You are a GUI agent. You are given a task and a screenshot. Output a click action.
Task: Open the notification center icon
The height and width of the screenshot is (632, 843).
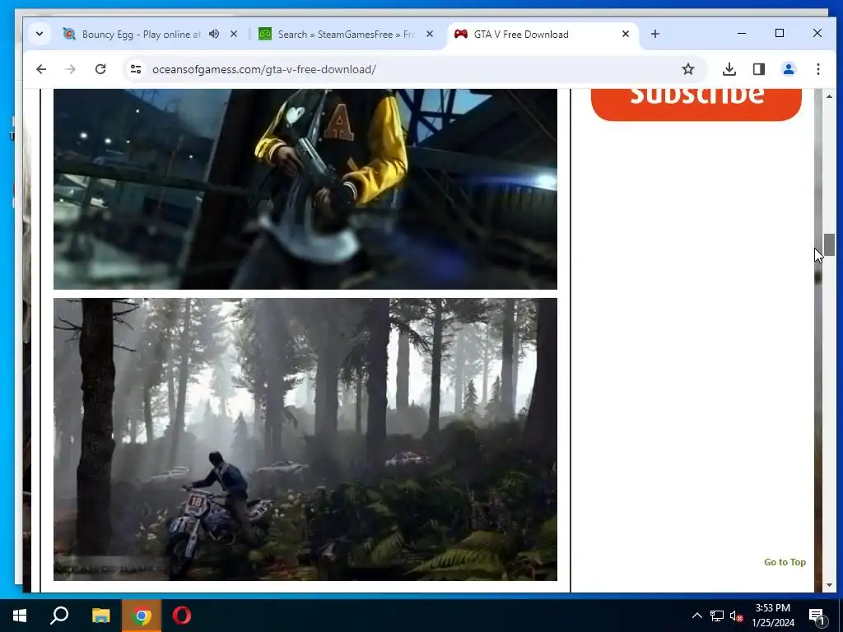[817, 616]
